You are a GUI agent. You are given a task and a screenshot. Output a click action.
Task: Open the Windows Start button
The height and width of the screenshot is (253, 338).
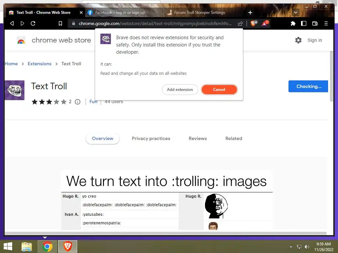tap(8, 246)
